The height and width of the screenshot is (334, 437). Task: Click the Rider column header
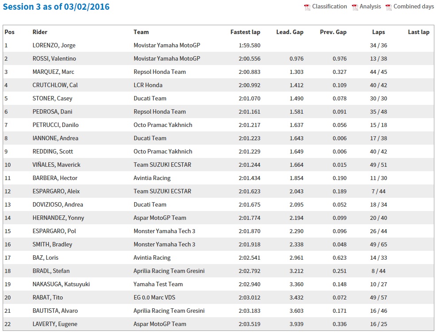[x=40, y=32]
